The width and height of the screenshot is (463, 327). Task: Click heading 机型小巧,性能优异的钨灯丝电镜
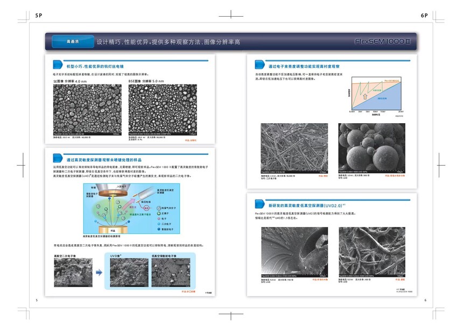coord(95,66)
